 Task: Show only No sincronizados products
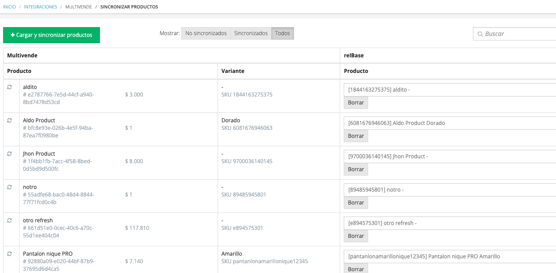point(206,33)
